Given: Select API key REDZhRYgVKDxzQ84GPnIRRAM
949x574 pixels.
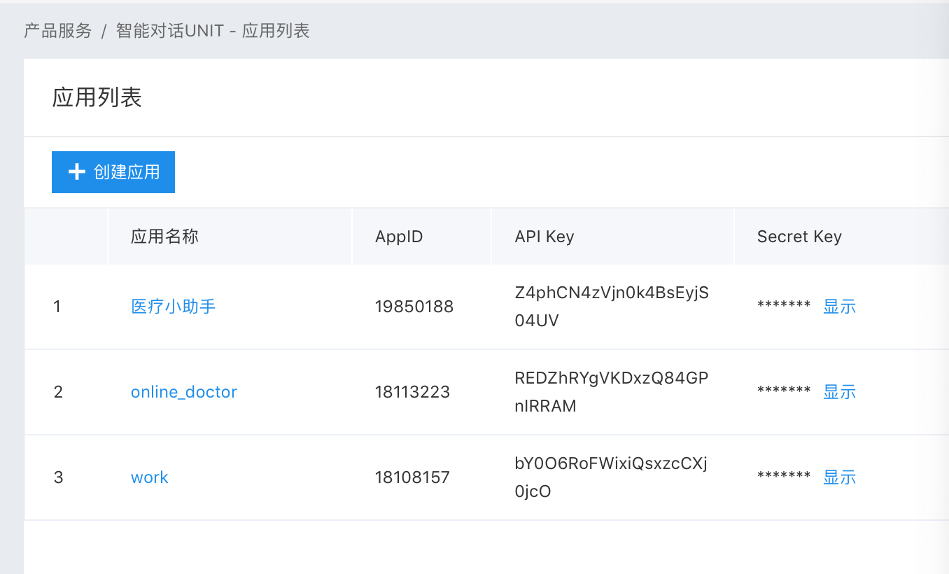Looking at the screenshot, I should click(612, 392).
